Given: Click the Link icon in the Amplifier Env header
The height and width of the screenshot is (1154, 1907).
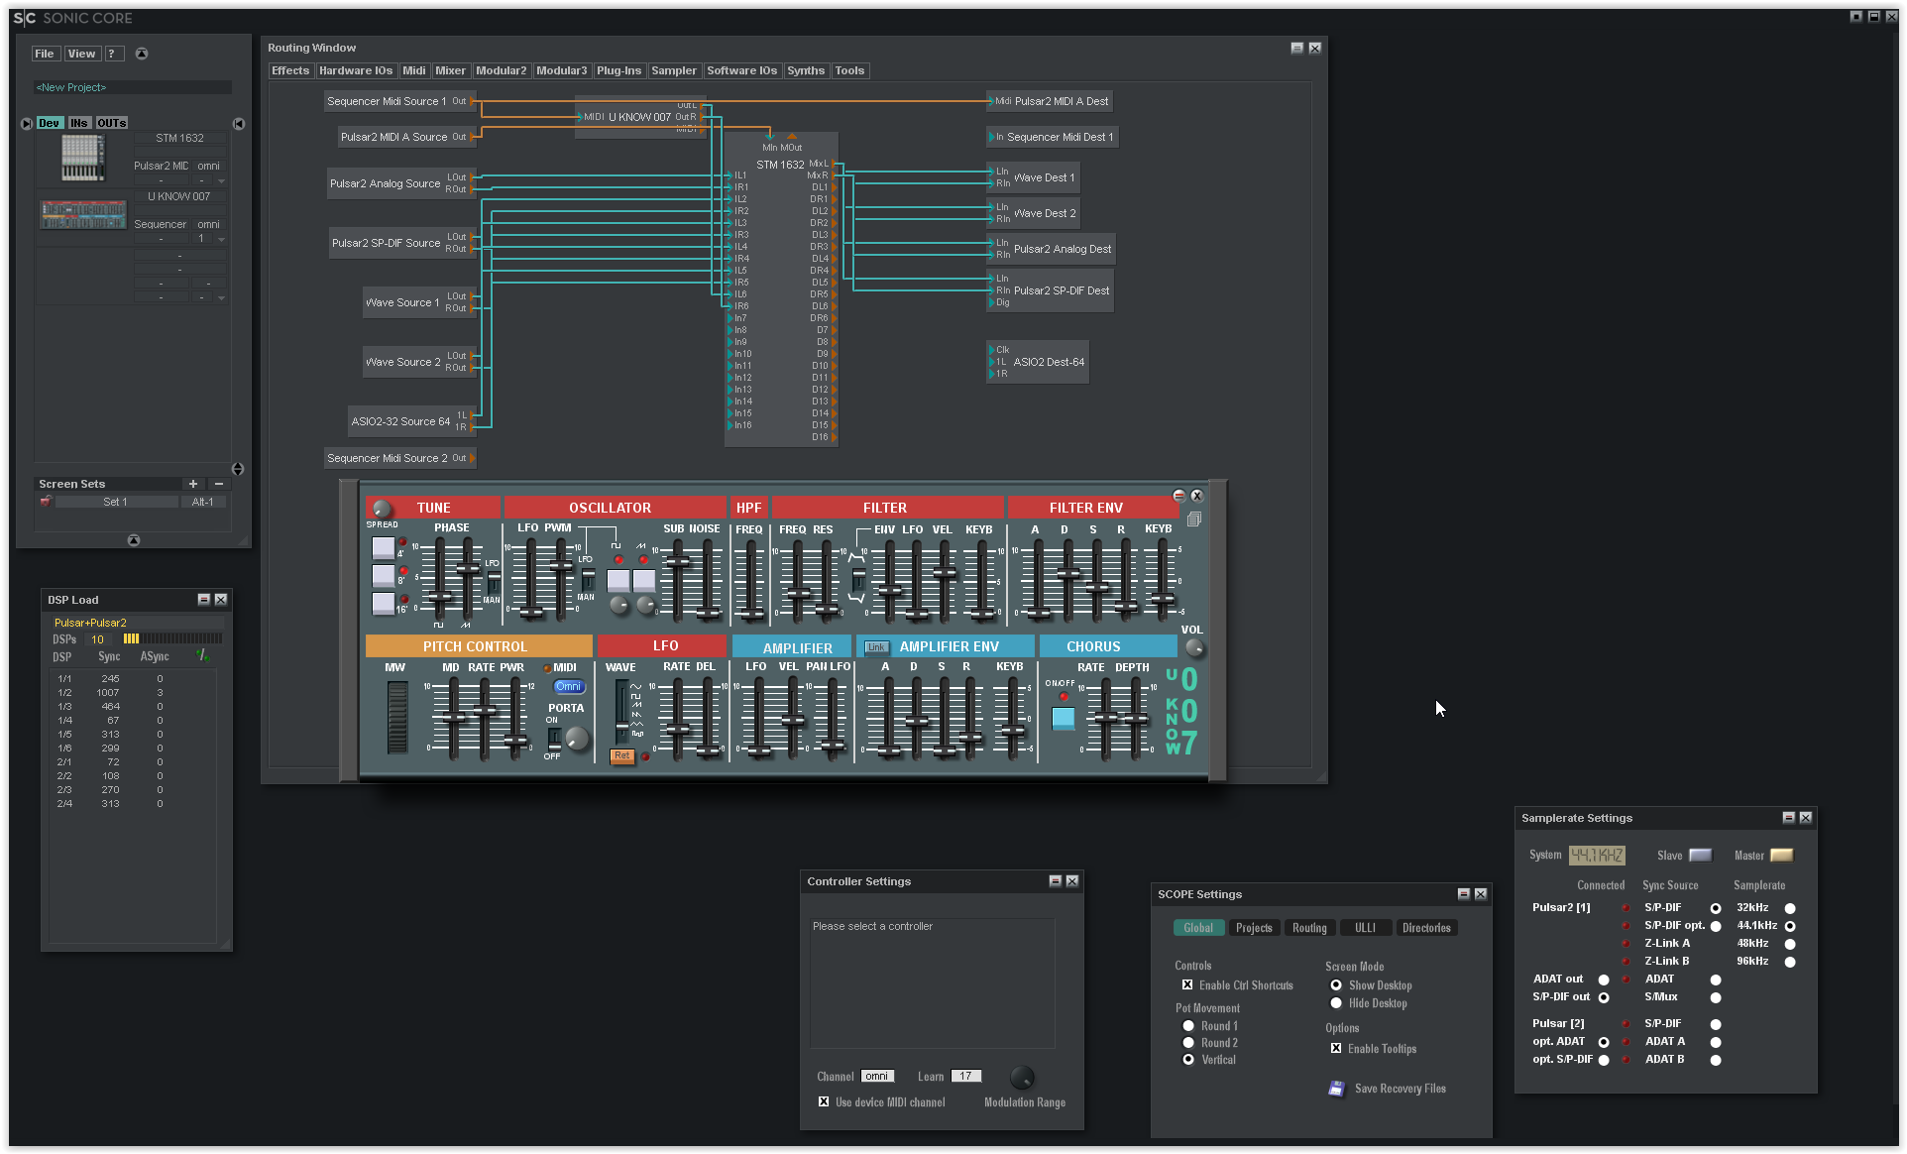Looking at the screenshot, I should [x=876, y=646].
